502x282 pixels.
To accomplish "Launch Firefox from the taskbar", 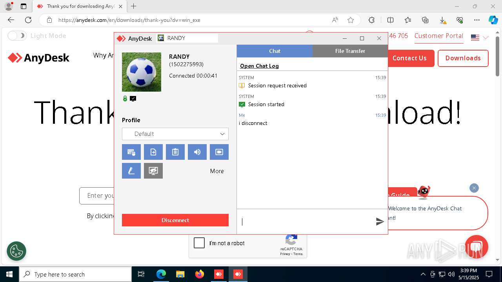I will point(200,274).
